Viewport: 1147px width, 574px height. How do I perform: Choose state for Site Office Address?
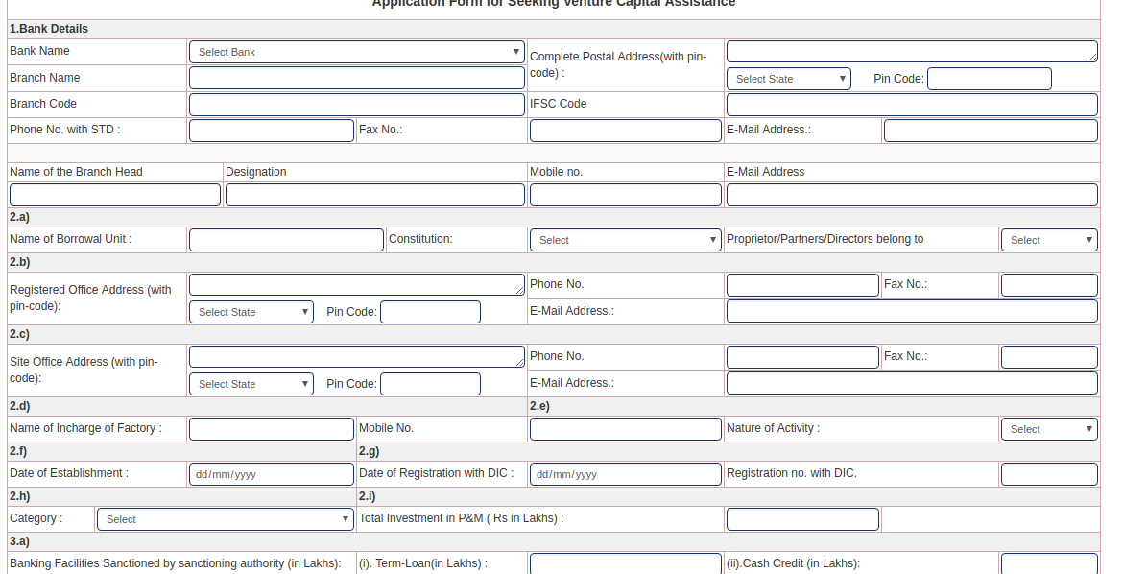click(251, 384)
